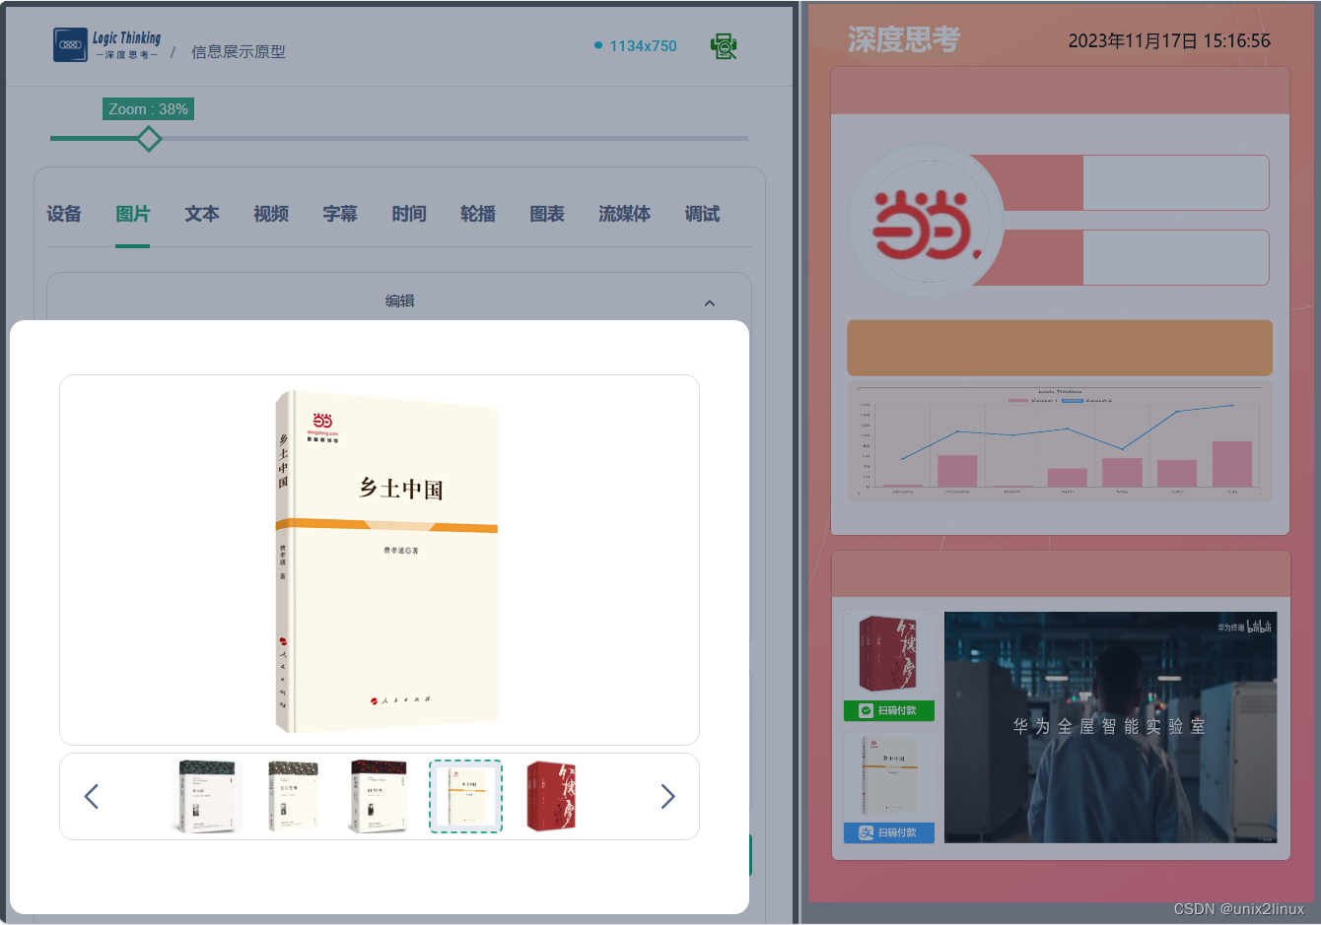Click the 1134x750 resolution indicator
Screen dimensions: 1321x925
coord(636,46)
